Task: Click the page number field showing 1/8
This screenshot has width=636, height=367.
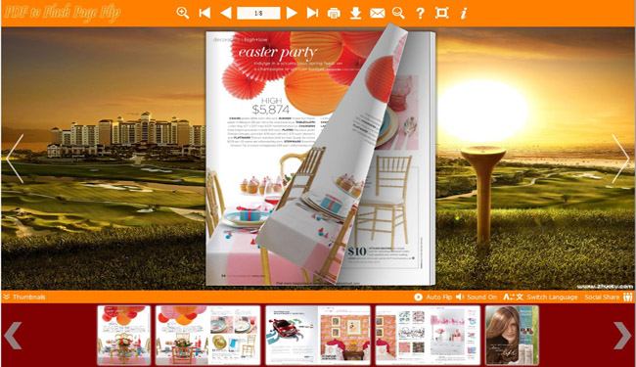Action: [258, 13]
